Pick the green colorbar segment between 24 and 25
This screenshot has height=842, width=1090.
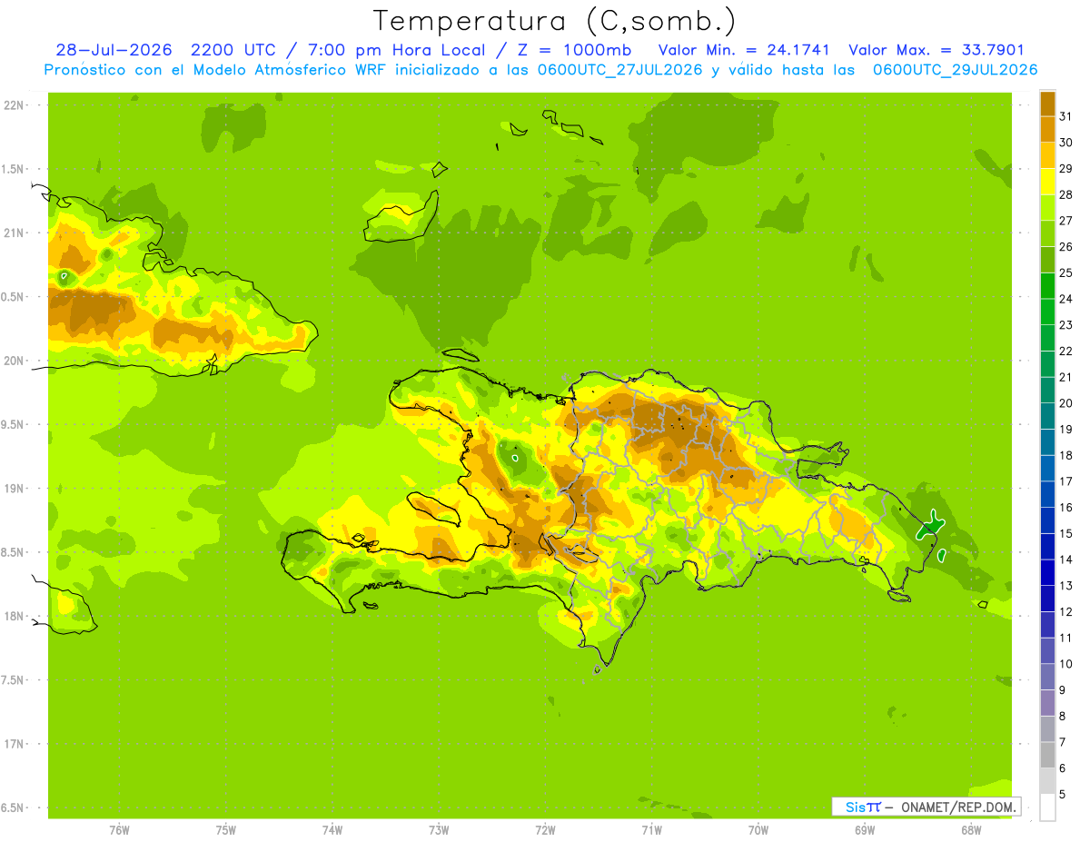pyautogui.click(x=1047, y=286)
